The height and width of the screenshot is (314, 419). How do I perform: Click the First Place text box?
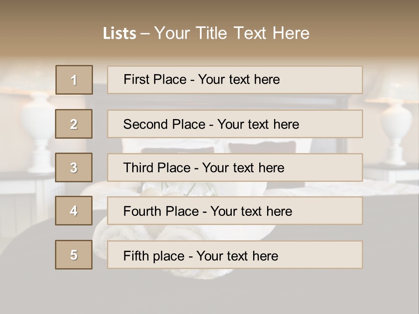coord(235,80)
